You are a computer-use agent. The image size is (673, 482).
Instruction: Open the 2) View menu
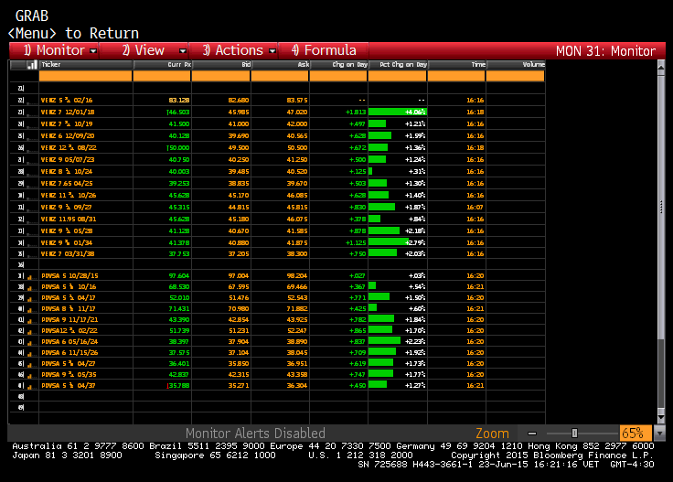pos(144,50)
